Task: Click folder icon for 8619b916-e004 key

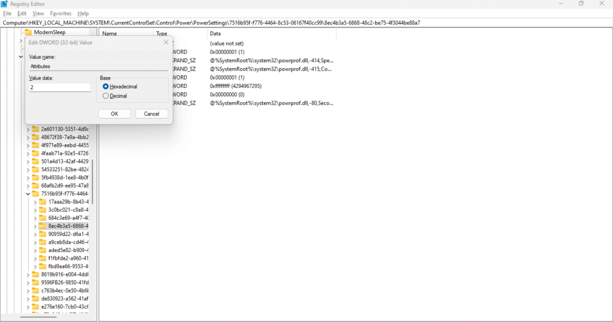Action: pyautogui.click(x=35, y=274)
